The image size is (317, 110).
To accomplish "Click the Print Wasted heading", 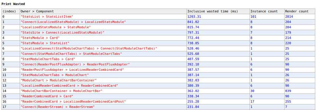I will pyautogui.click(x=13, y=4).
